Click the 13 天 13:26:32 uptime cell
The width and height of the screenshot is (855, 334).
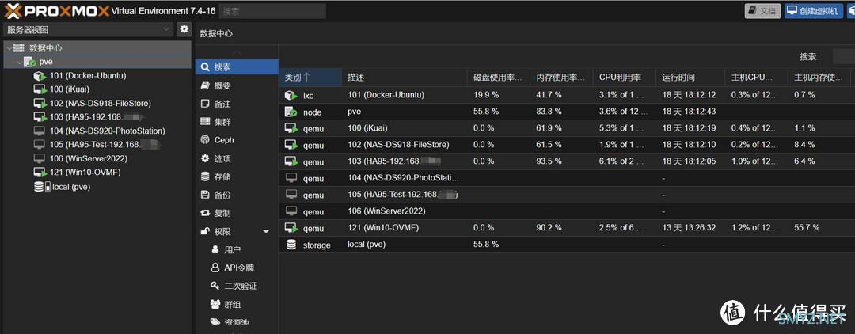coord(690,228)
